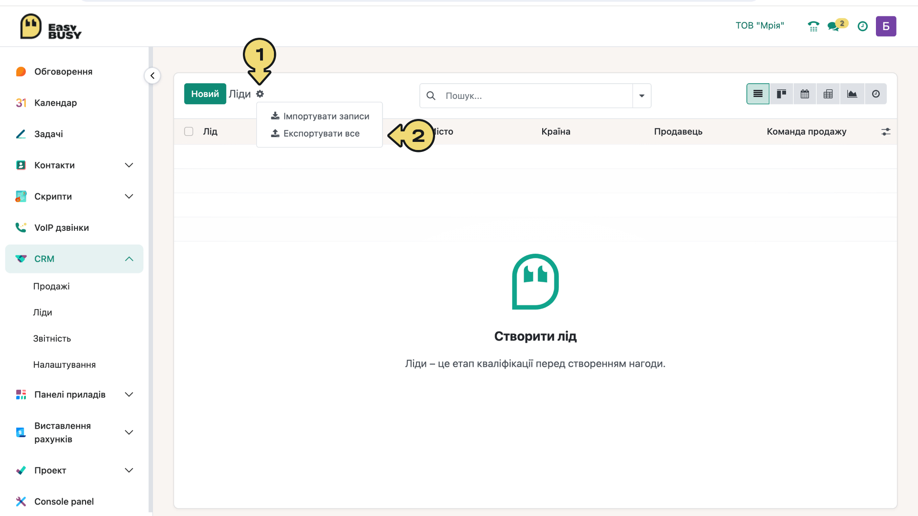Click company name ТОВ "Мрія"
The height and width of the screenshot is (516, 918).
point(760,26)
